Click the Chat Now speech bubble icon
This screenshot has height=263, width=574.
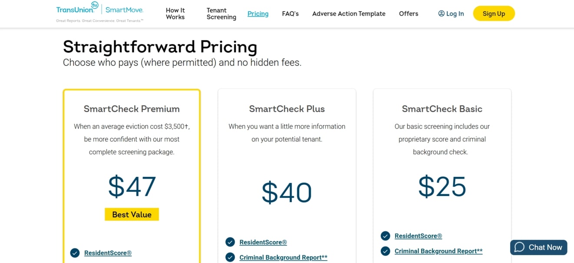coord(519,247)
